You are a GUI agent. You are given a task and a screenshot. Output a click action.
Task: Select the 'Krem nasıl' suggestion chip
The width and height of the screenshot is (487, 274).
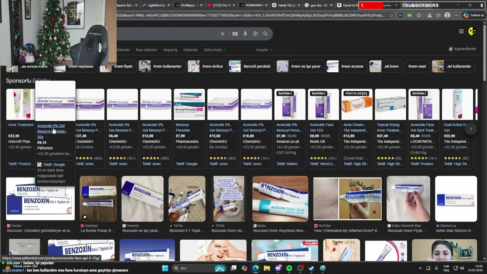tap(417, 66)
